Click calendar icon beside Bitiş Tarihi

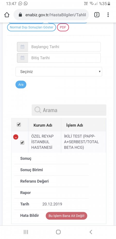(x=22, y=58)
